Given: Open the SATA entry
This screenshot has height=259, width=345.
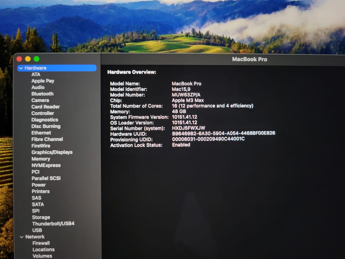Looking at the screenshot, I should (38, 204).
